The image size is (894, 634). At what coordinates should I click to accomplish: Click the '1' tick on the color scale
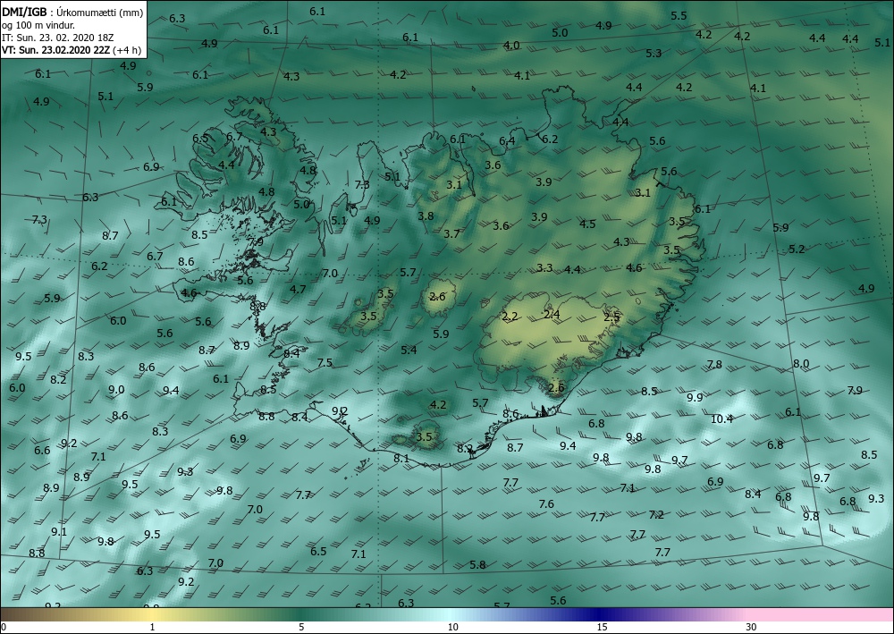pos(152,627)
